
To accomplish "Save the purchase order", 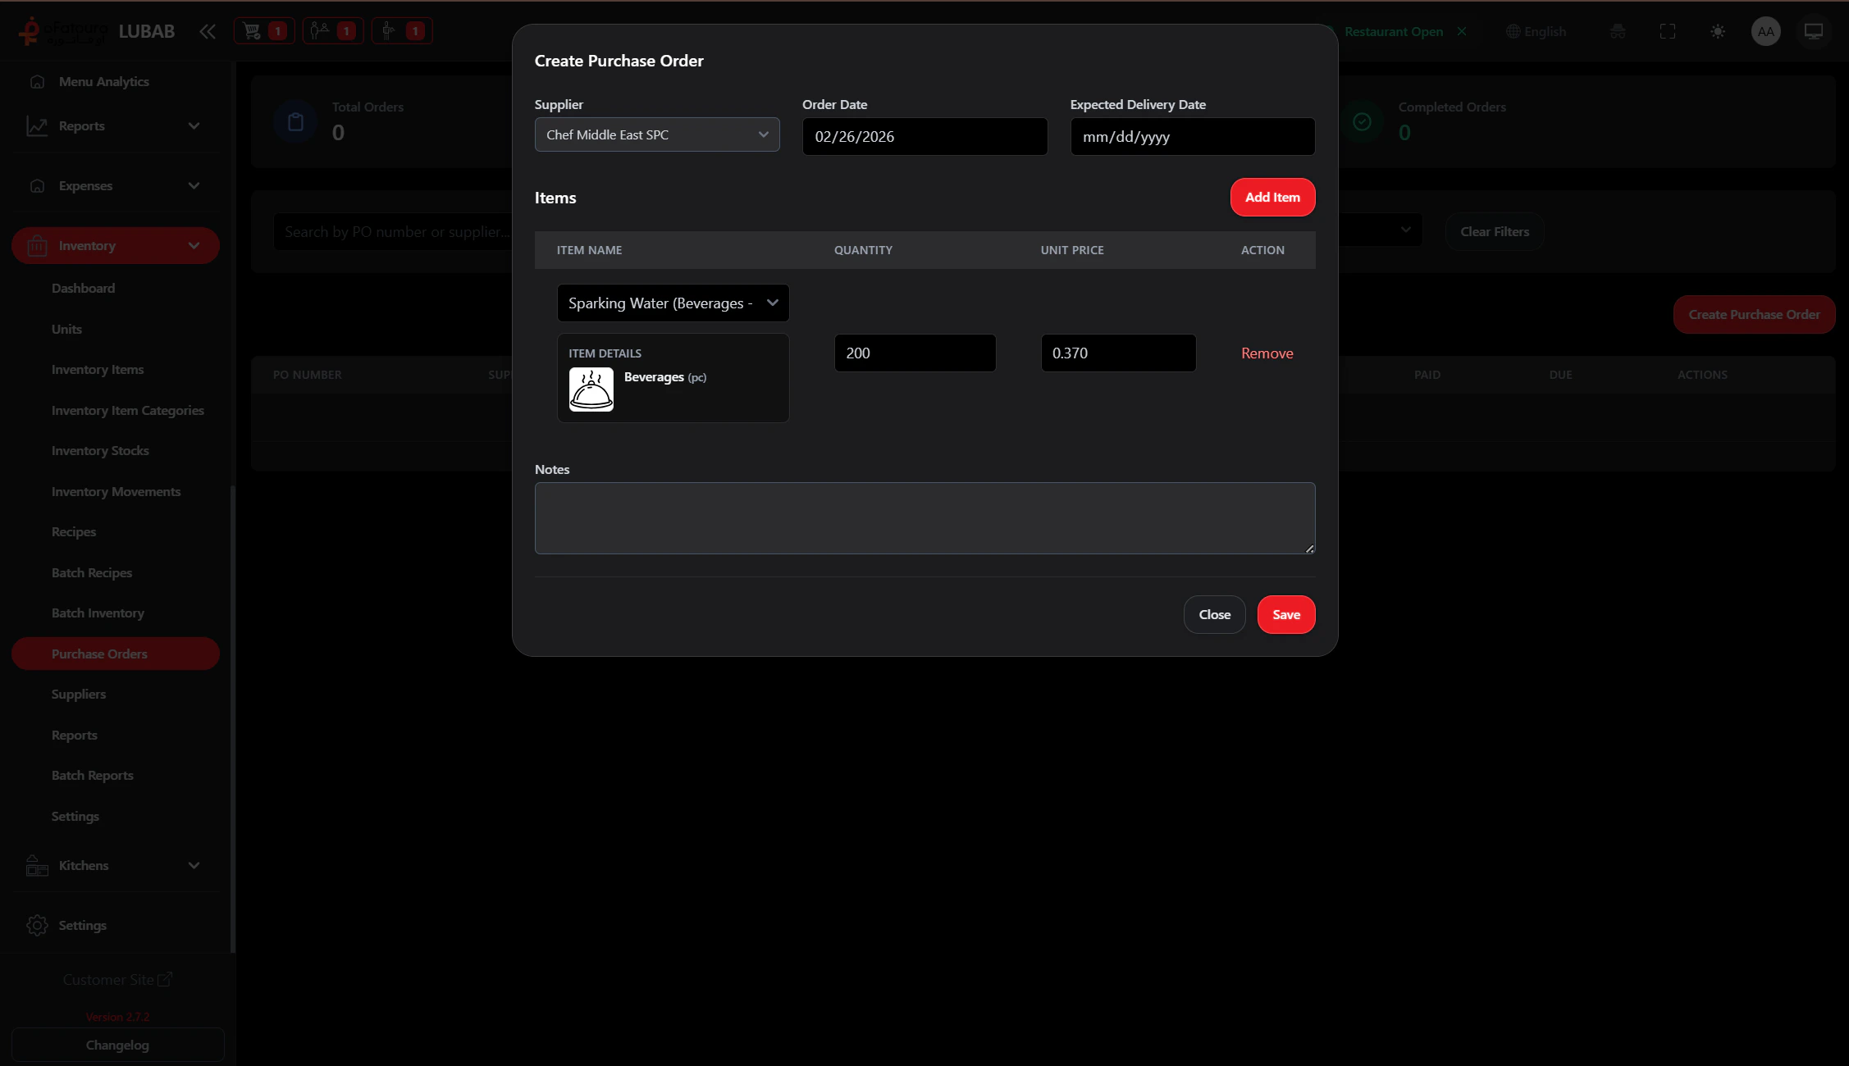I will coord(1285,614).
